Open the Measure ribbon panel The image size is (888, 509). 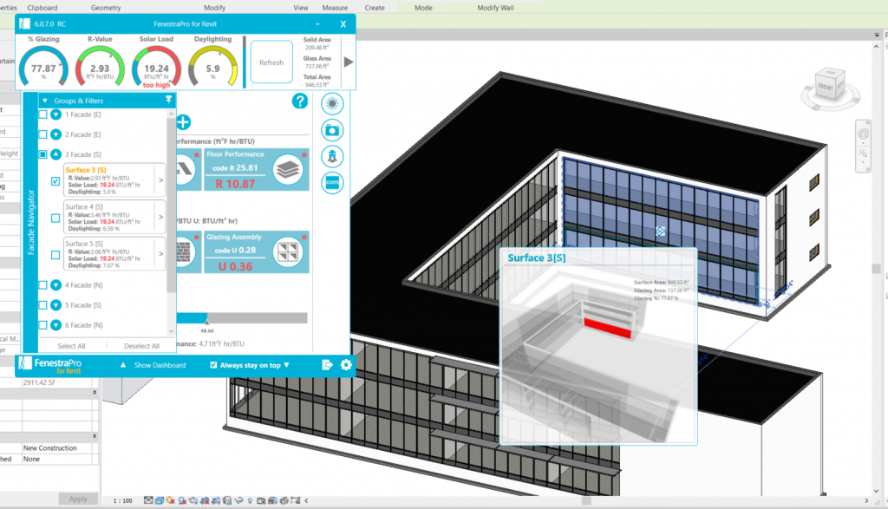click(335, 8)
